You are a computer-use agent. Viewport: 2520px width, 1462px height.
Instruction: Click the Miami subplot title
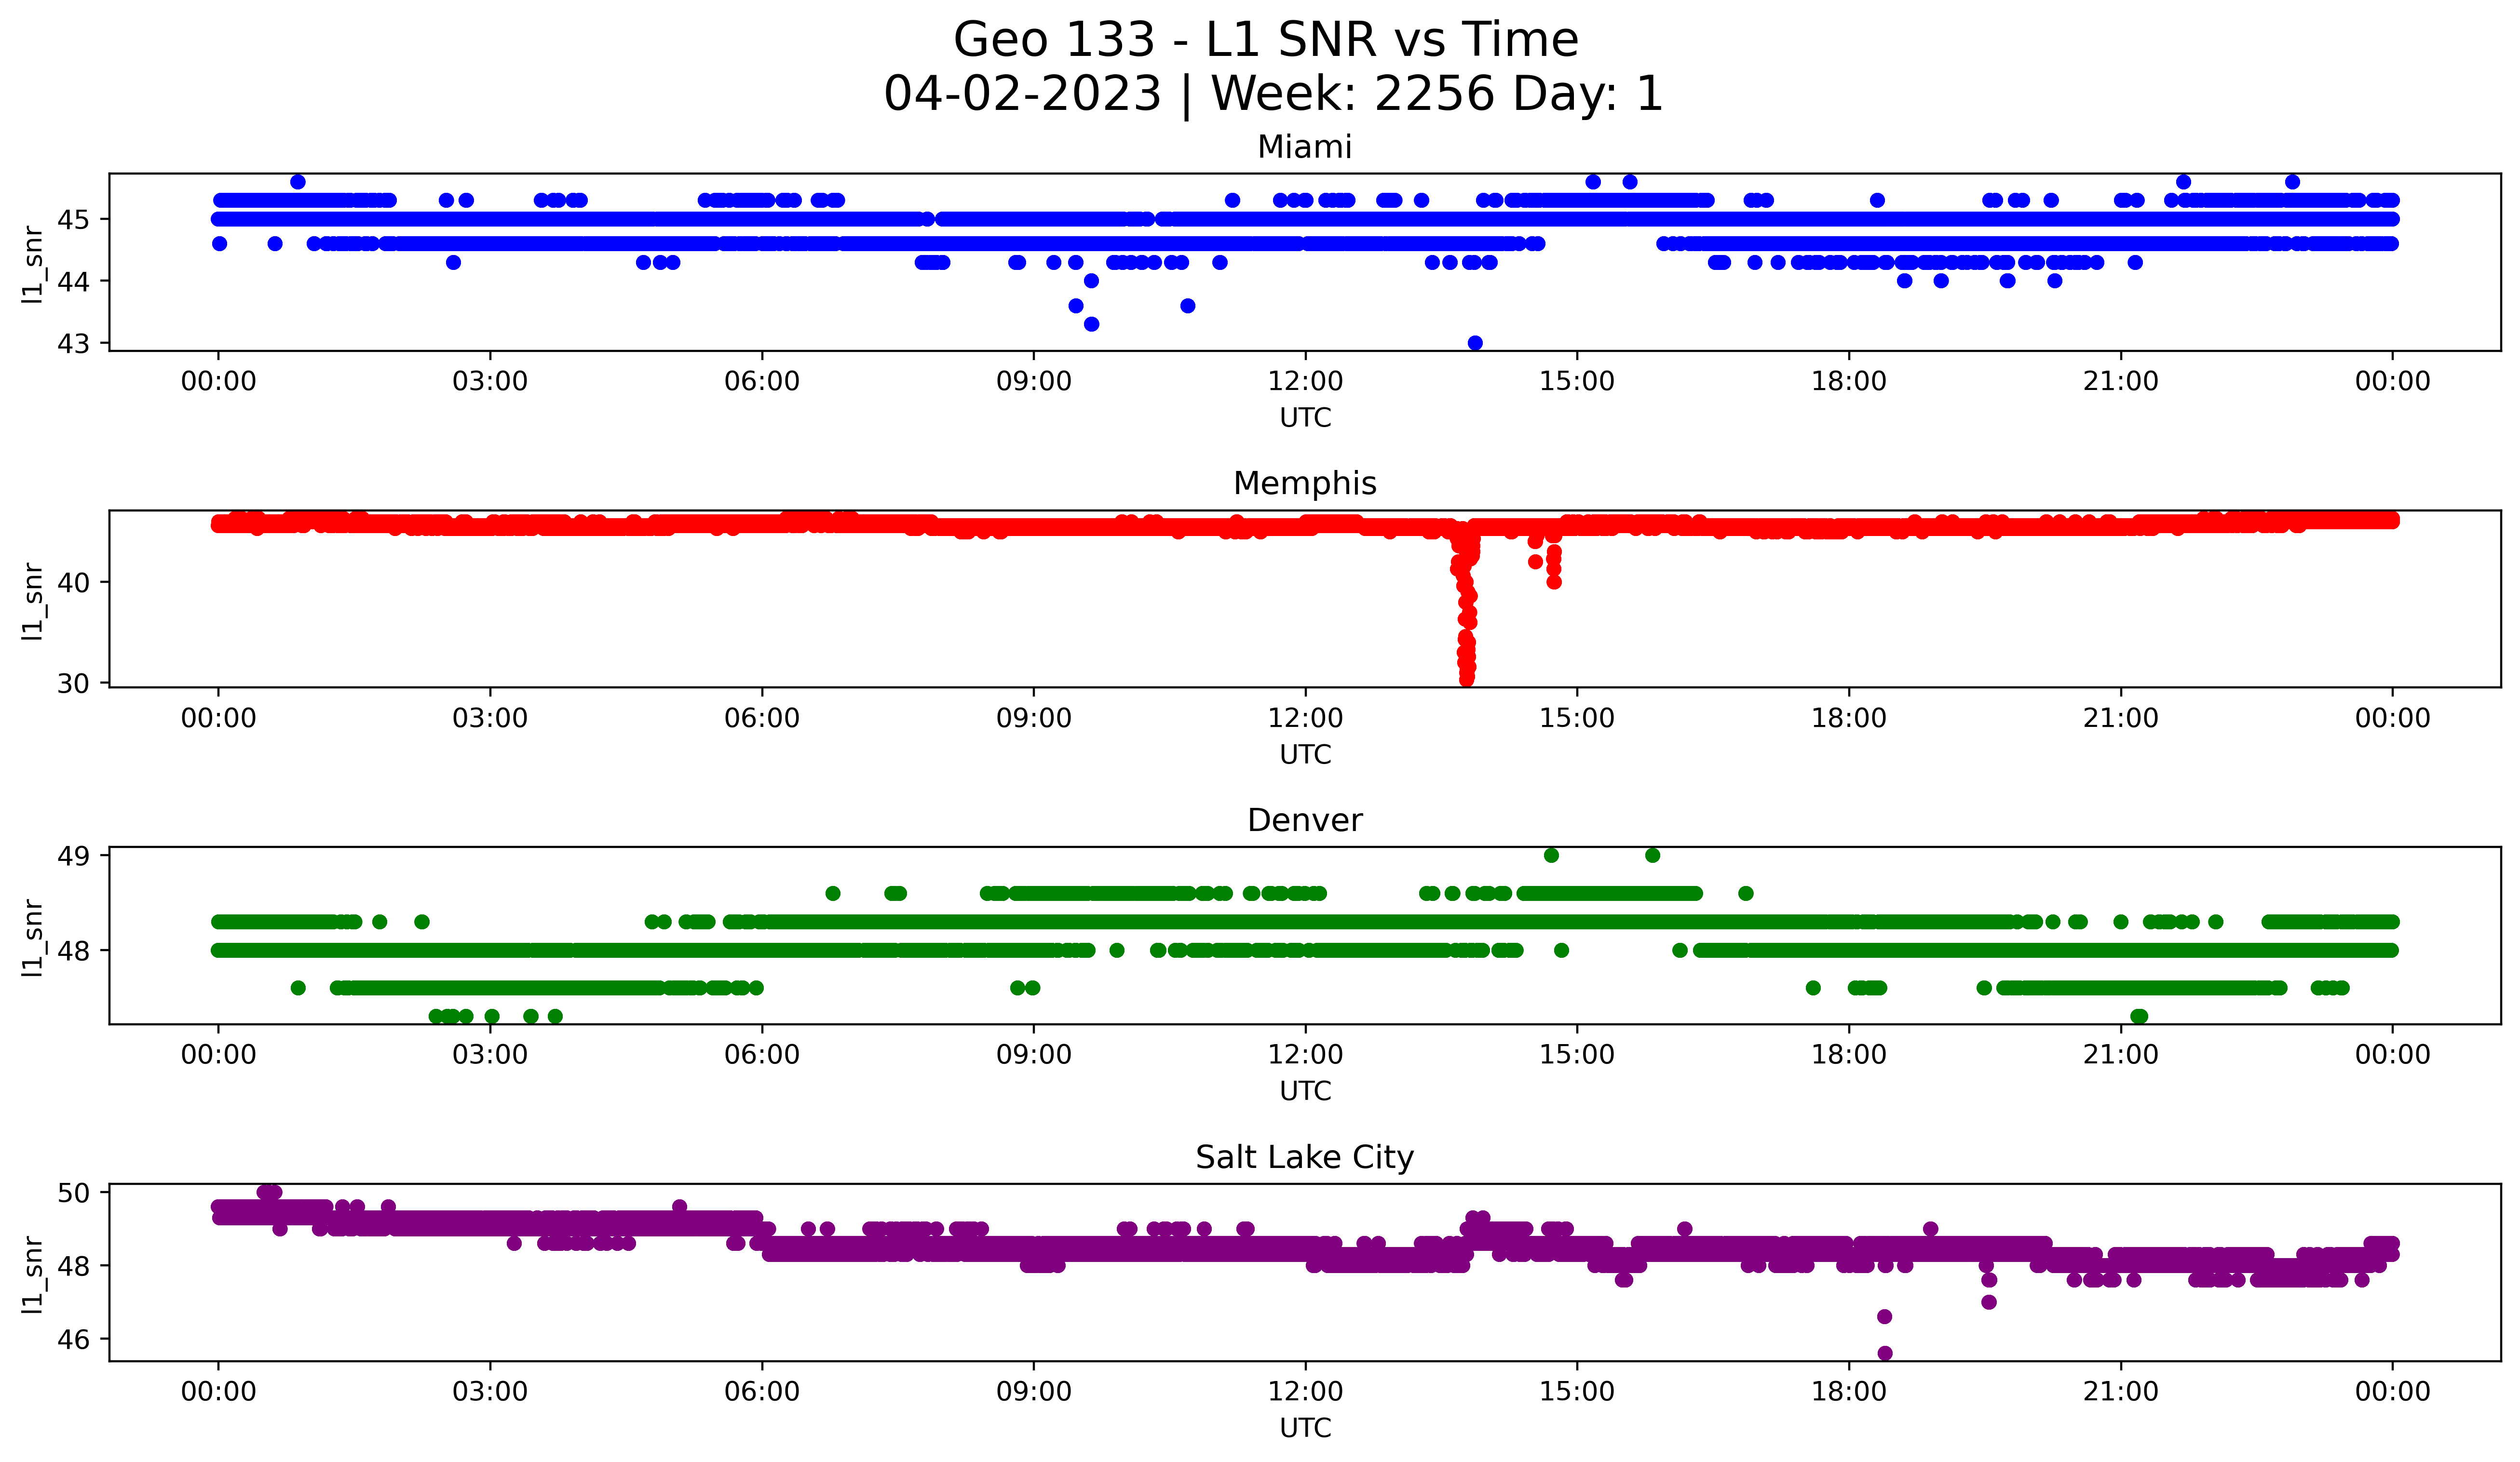coord(1304,147)
